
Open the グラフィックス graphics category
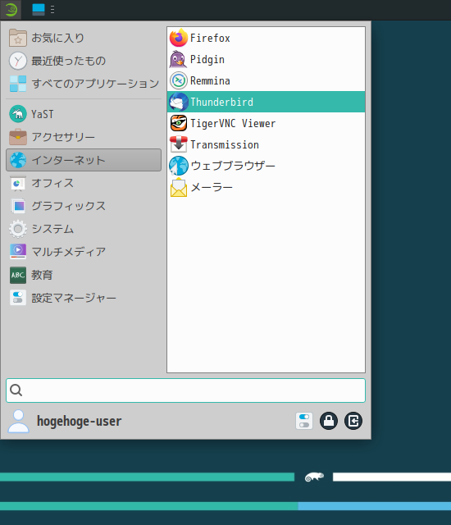(84, 206)
